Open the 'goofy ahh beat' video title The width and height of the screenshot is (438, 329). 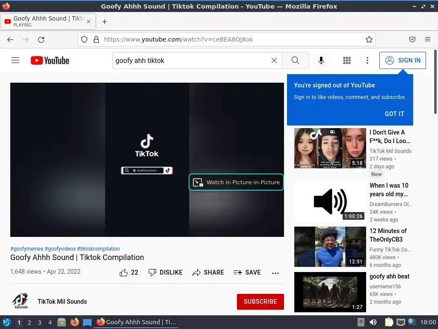click(x=389, y=276)
